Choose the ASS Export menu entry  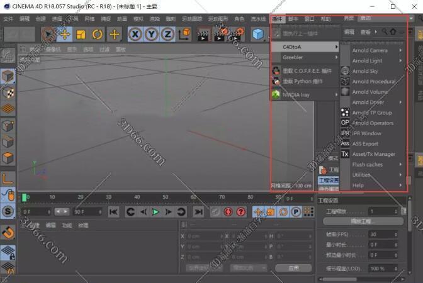pyautogui.click(x=365, y=144)
